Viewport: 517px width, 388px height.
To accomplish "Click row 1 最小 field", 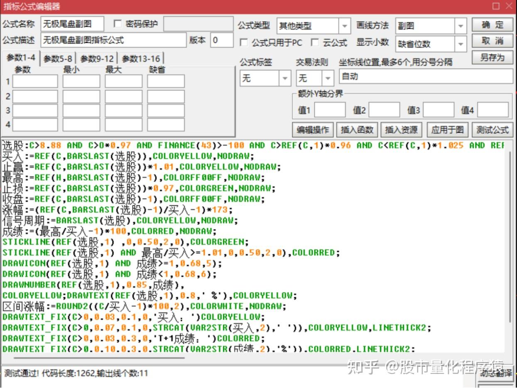I will (81, 81).
